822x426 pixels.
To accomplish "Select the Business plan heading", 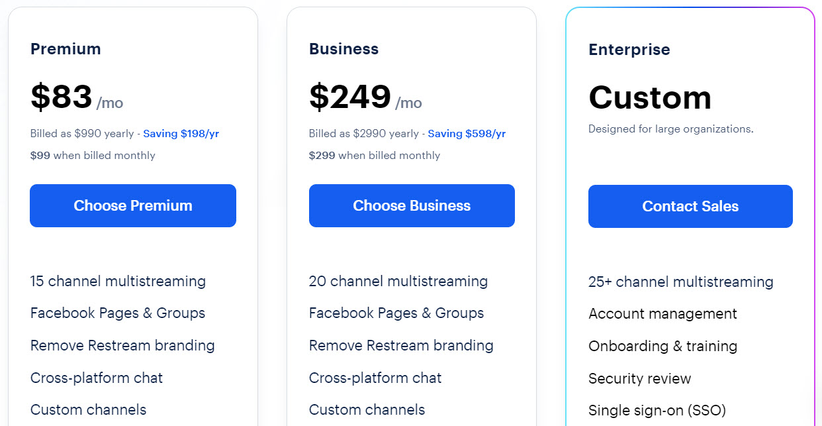I will click(x=343, y=49).
